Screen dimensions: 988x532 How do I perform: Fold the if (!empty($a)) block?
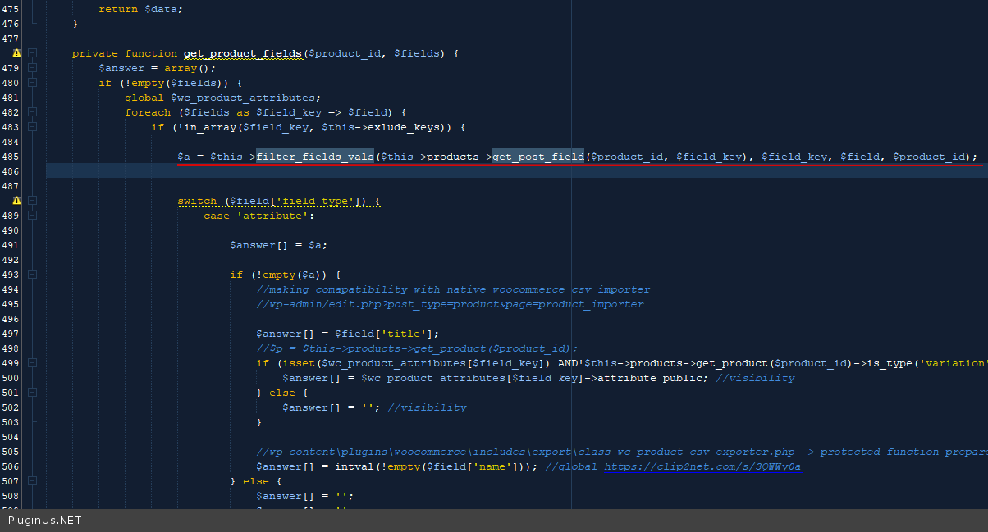[x=32, y=275]
